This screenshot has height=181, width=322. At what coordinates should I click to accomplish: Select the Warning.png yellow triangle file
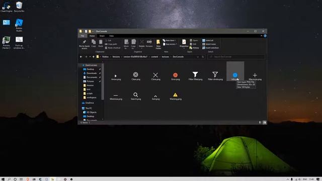(x=176, y=96)
